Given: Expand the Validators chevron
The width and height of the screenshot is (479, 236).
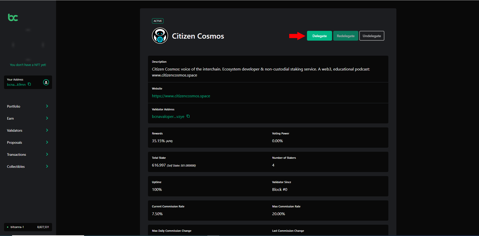Looking at the screenshot, I should coord(47,130).
